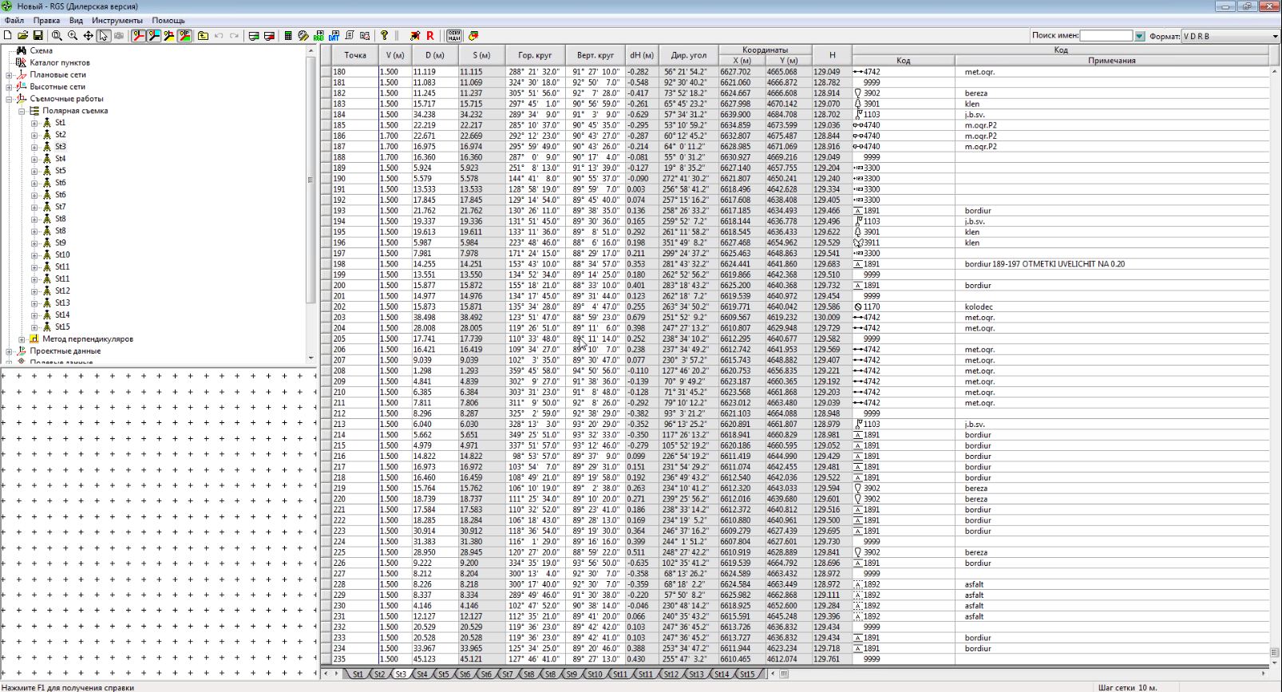Click the DAT export icon

tap(334, 36)
